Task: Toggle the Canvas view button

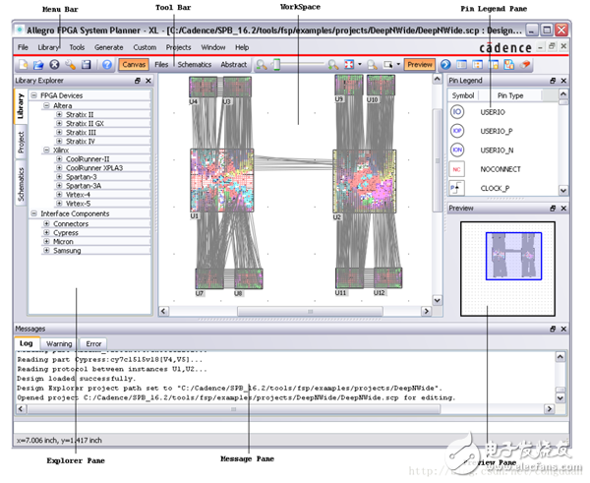Action: (134, 64)
